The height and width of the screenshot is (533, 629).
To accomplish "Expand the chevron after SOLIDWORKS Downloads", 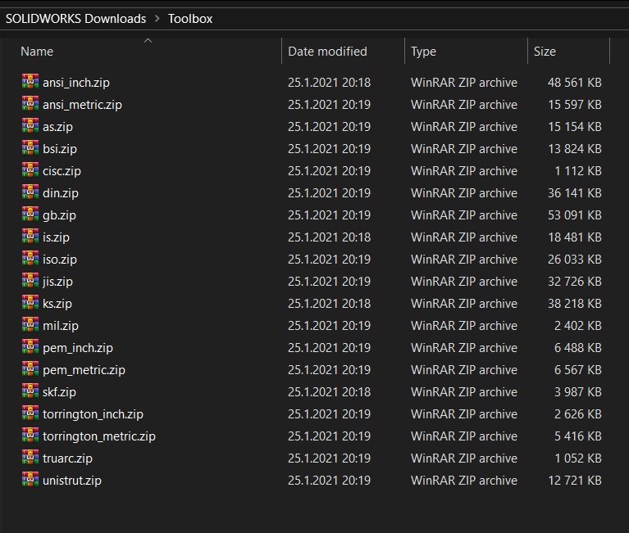I will point(157,19).
